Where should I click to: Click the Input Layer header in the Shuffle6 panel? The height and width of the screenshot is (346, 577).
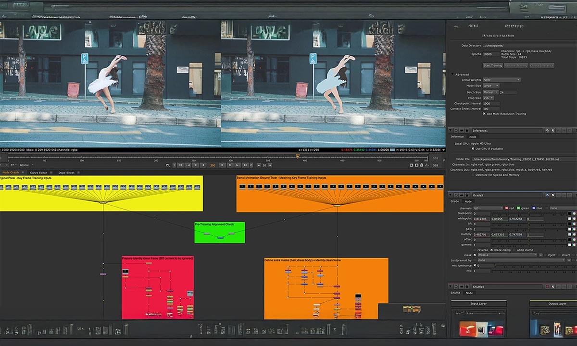[x=479, y=303]
